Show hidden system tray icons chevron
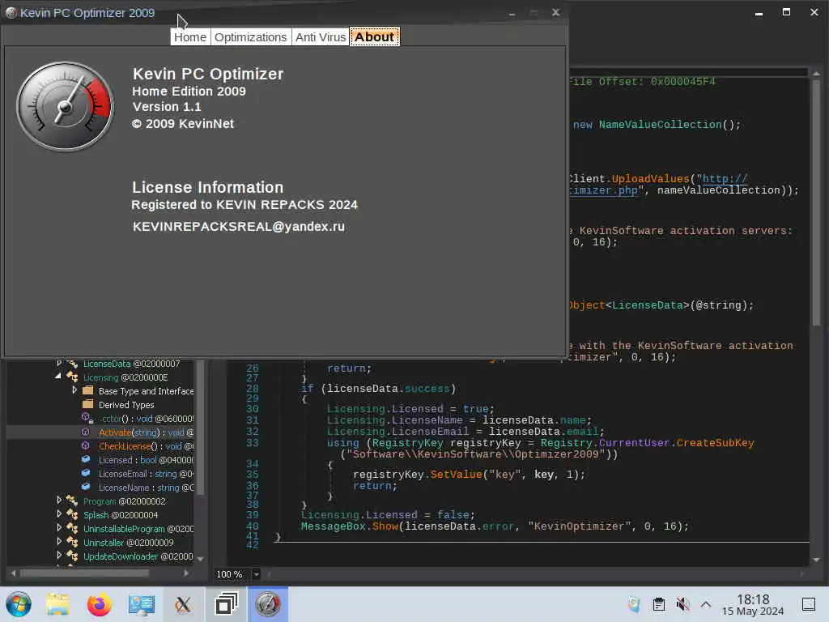829x622 pixels. click(706, 604)
